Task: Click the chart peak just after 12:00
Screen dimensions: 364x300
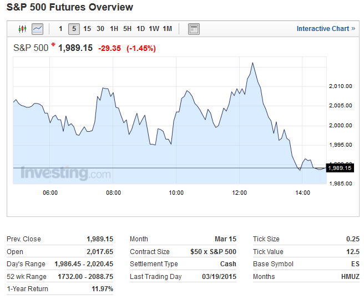Action: click(252, 63)
